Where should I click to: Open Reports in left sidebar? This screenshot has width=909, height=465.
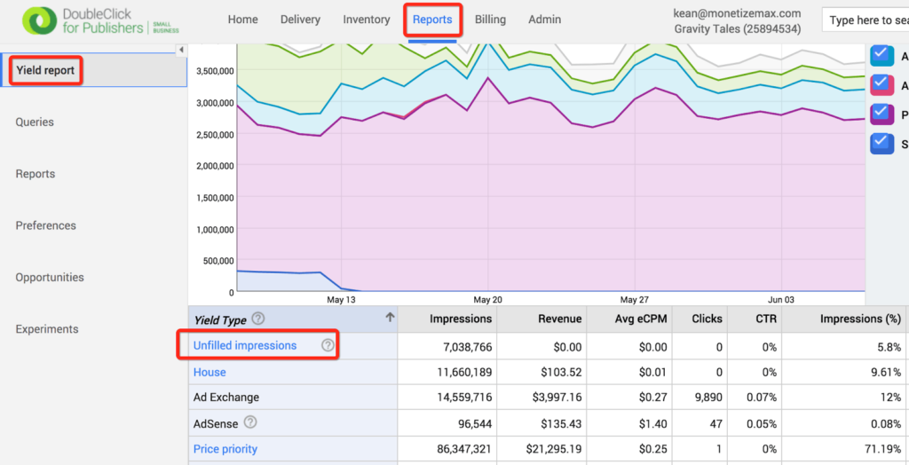coord(36,174)
